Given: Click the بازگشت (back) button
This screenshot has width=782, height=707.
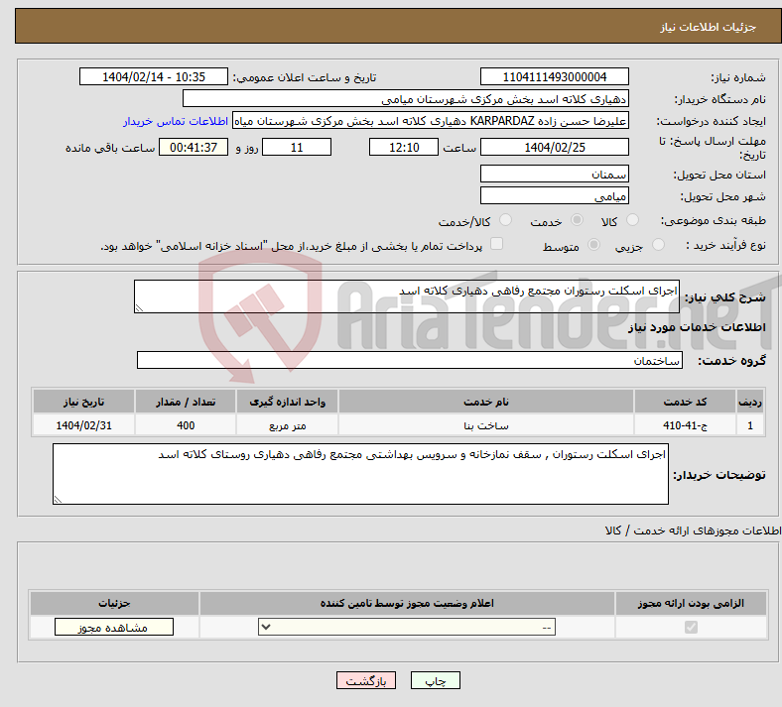Looking at the screenshot, I should [365, 680].
